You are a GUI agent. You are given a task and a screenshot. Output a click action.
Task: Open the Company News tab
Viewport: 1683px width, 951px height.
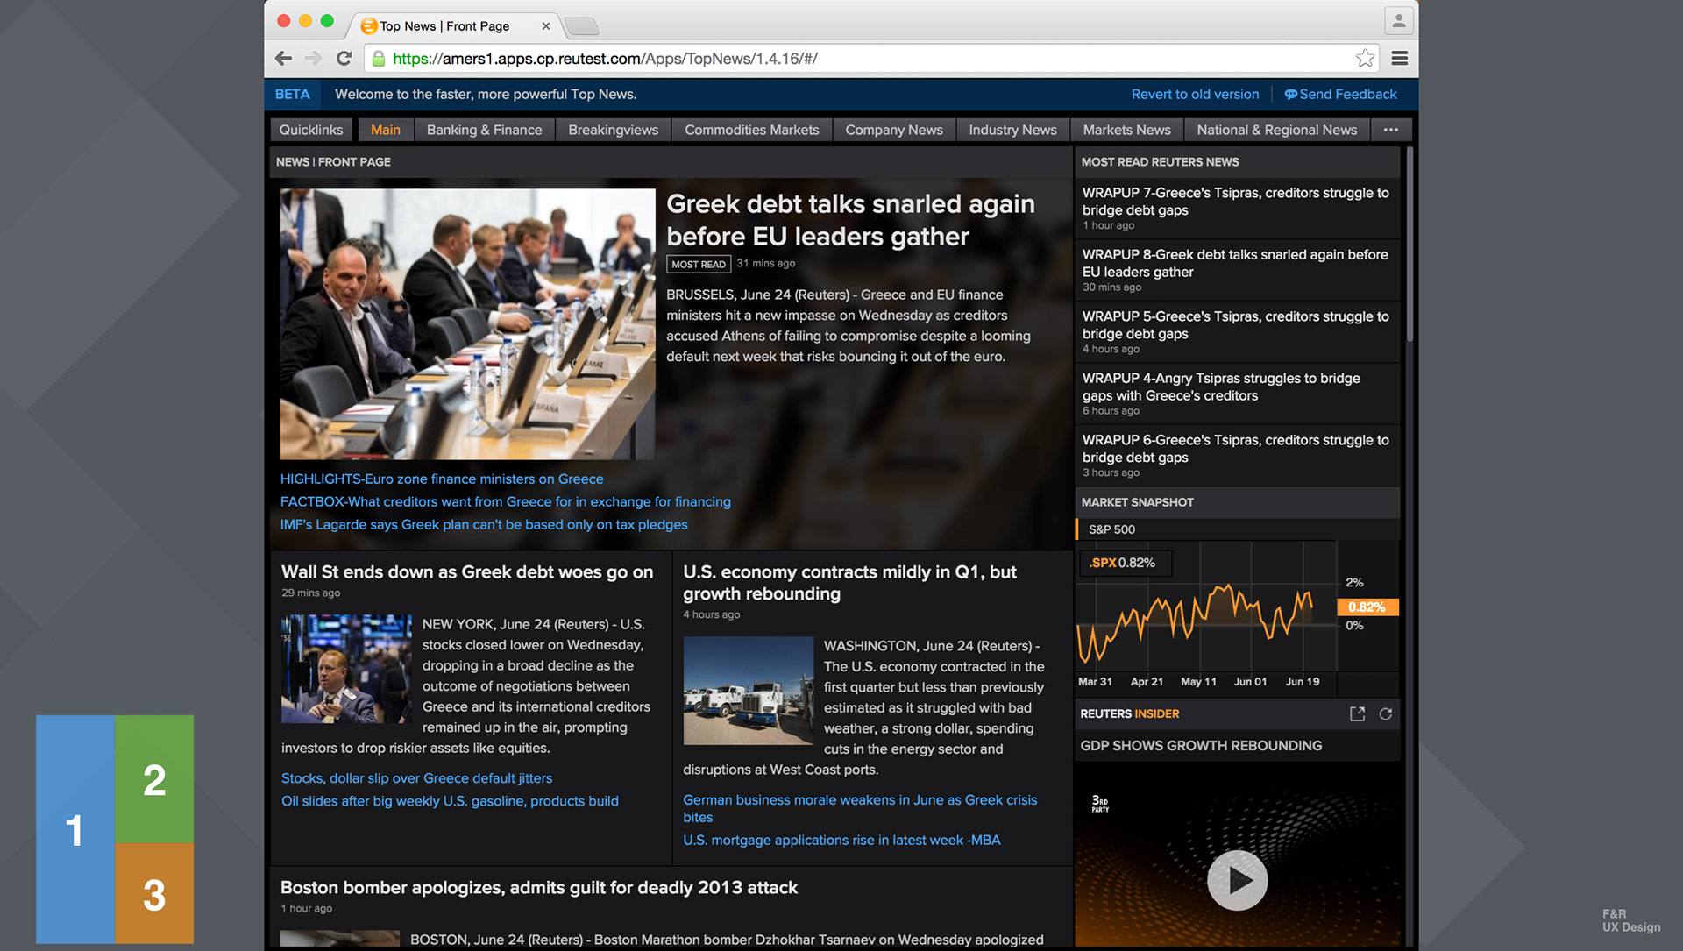(894, 130)
